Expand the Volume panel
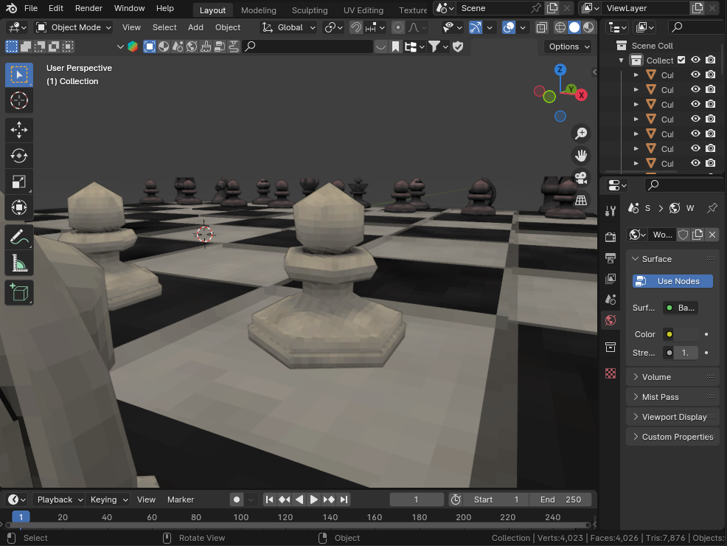Screen dimensions: 727x546 [656, 377]
